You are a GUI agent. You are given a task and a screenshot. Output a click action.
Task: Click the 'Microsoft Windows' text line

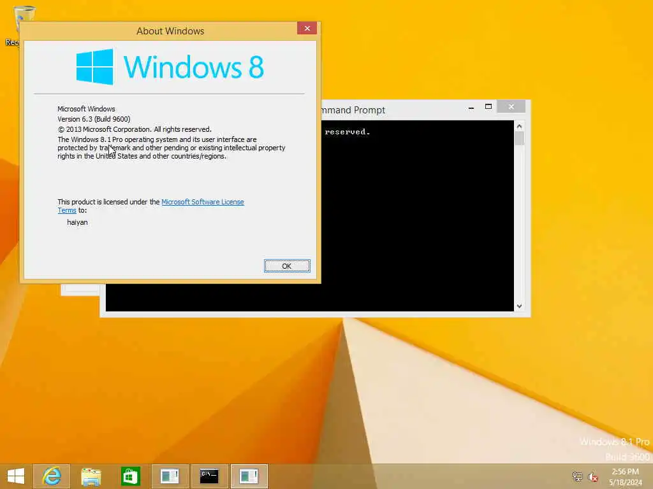pos(86,109)
